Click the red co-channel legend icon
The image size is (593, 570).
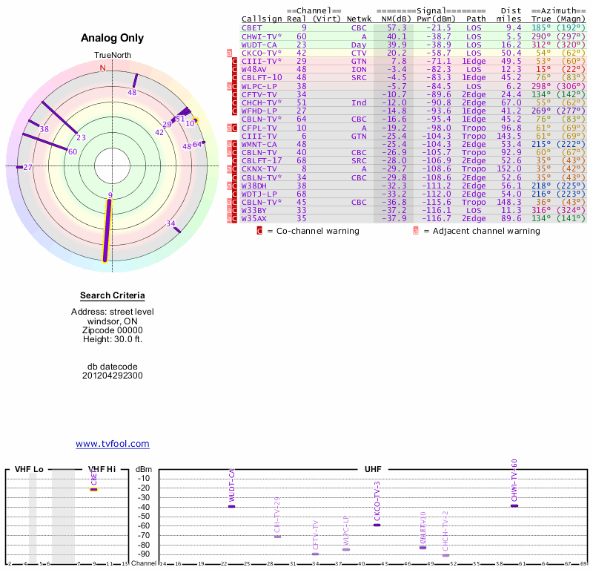coord(259,231)
